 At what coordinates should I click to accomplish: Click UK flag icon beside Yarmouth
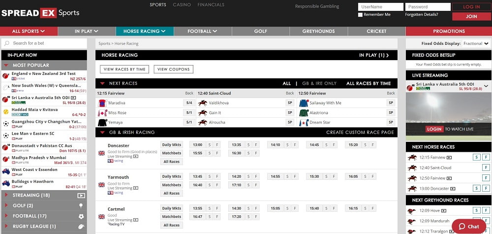(x=102, y=185)
